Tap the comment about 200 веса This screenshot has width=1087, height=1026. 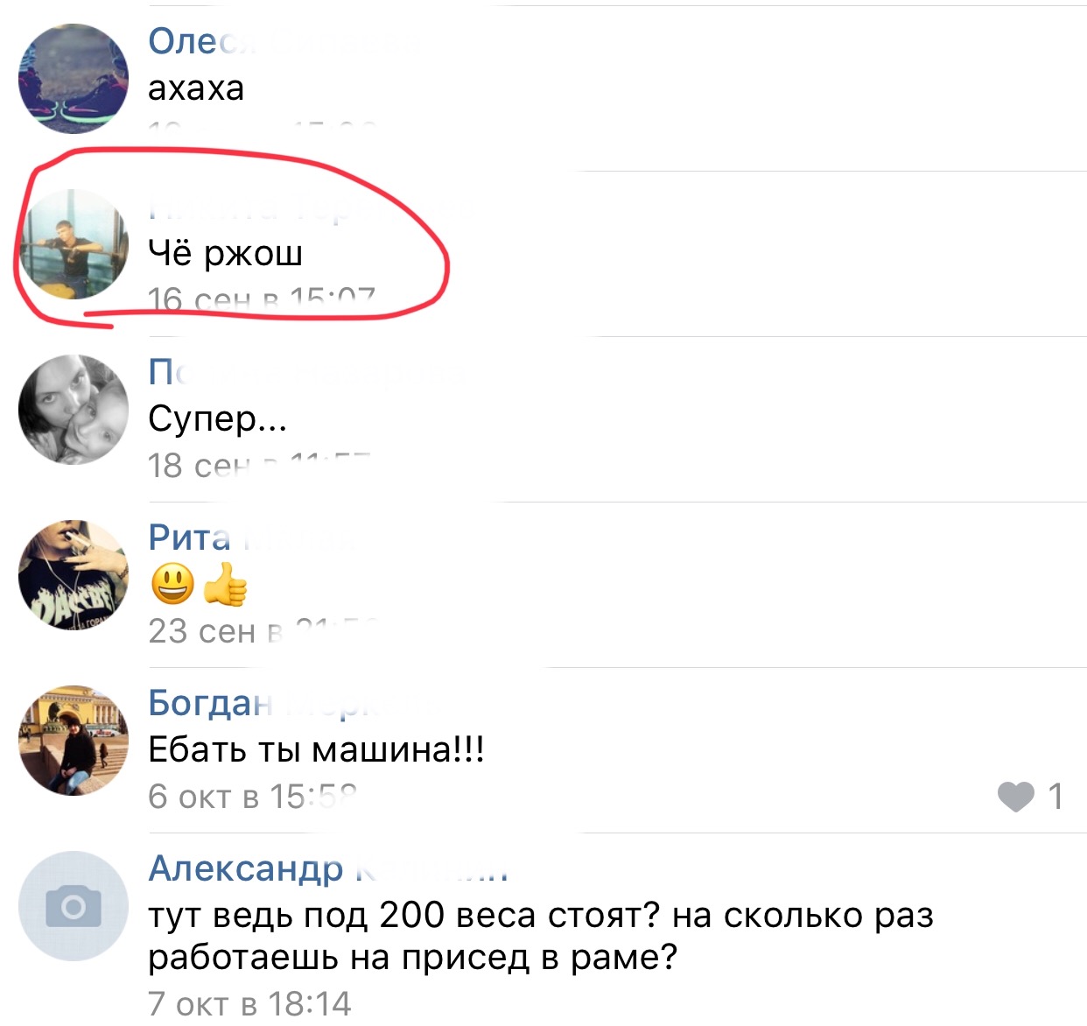tap(540, 937)
